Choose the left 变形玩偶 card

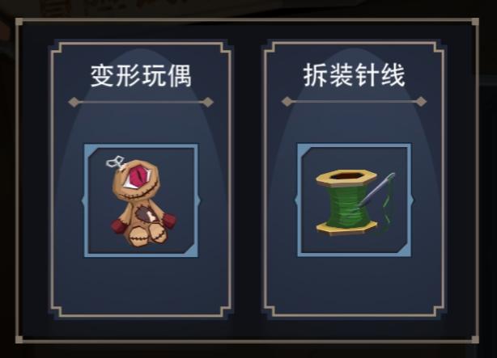coord(141,179)
